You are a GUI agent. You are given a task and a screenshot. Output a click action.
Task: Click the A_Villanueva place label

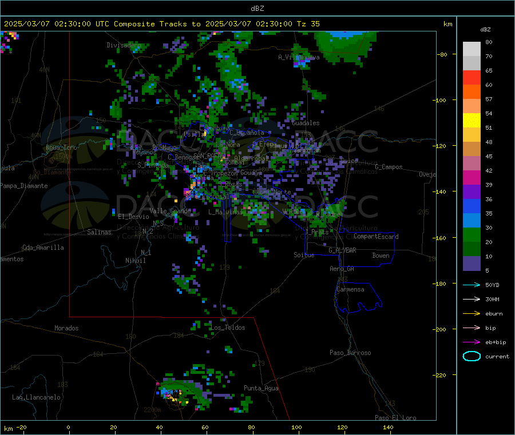(299, 57)
